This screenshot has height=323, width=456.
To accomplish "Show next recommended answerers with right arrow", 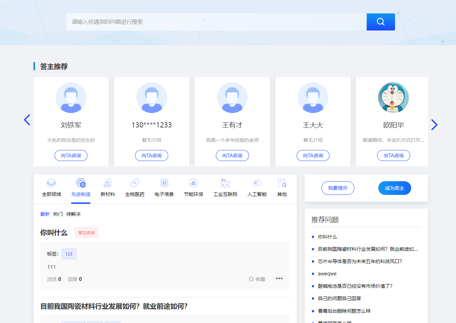I will pos(434,125).
